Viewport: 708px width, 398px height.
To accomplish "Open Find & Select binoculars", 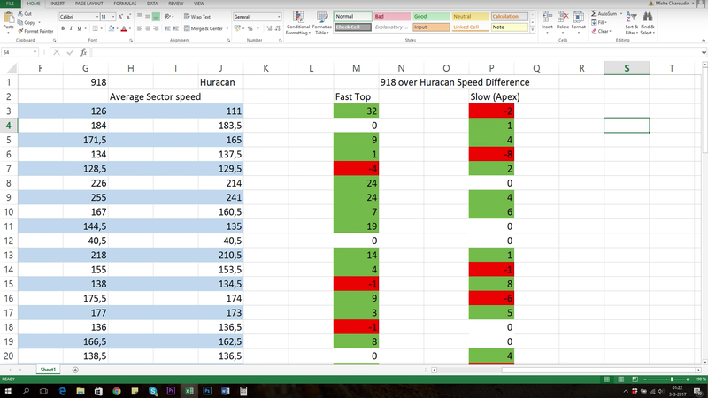I will (x=647, y=23).
